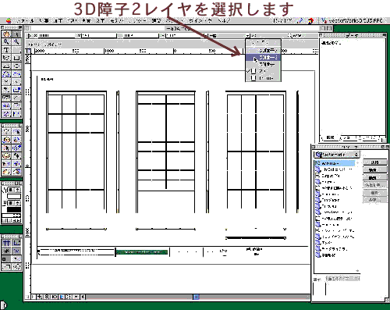Click the topmost button beside the resource list
This screenshot has width=390, height=310.
374,162
